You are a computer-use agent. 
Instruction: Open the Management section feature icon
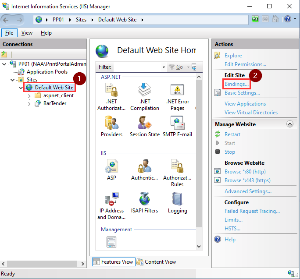[111, 242]
